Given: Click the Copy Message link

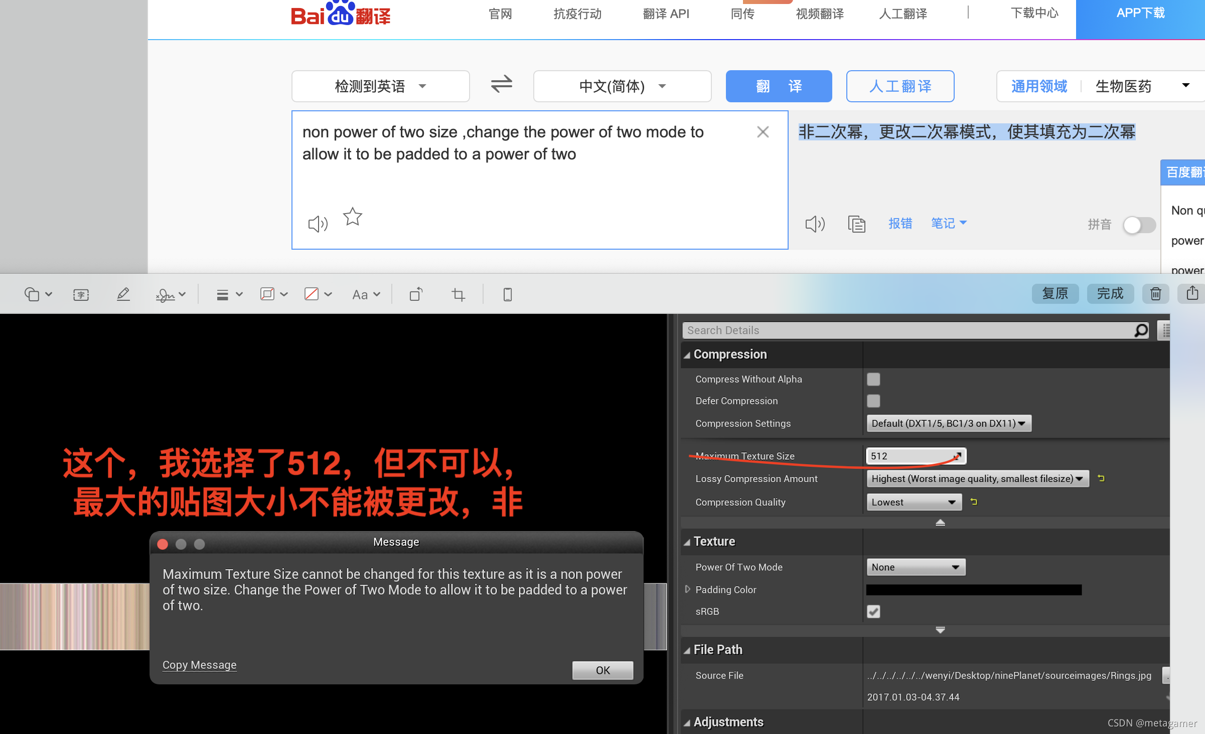Looking at the screenshot, I should pos(199,665).
